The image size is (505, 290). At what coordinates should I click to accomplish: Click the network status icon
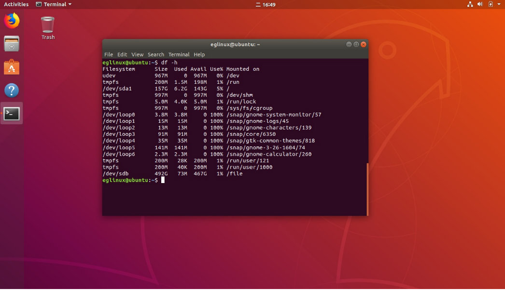(470, 4)
